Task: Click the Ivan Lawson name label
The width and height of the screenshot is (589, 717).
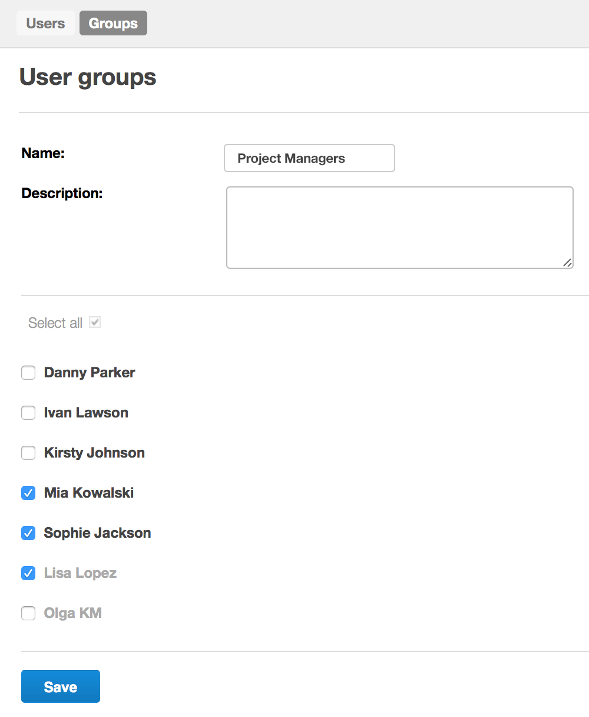Action: point(86,413)
